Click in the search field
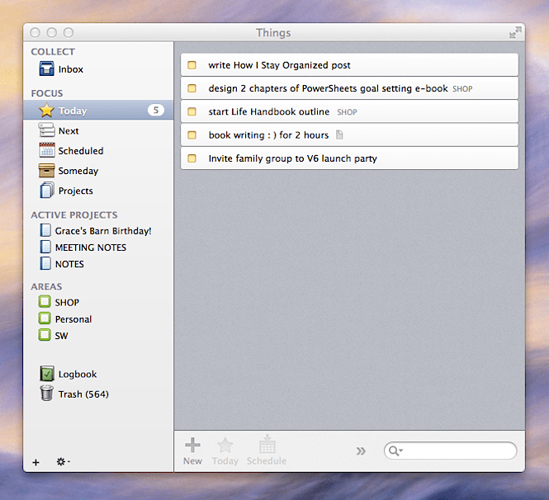The height and width of the screenshot is (500, 549). coord(451,451)
